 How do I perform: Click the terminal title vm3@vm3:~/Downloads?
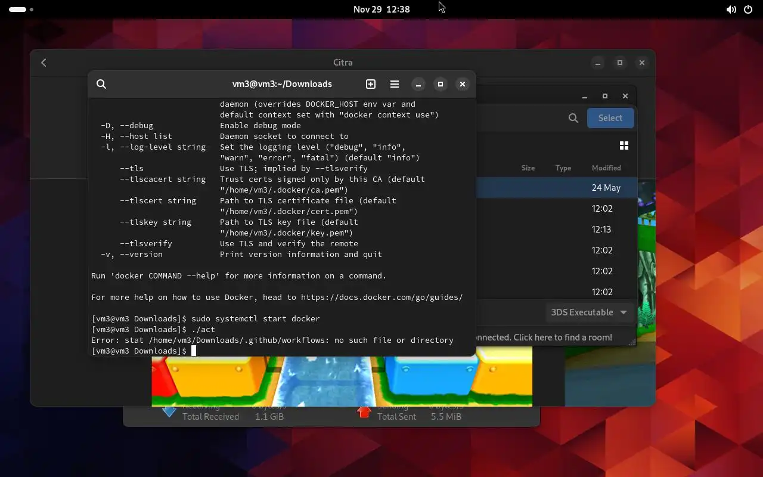pos(282,84)
